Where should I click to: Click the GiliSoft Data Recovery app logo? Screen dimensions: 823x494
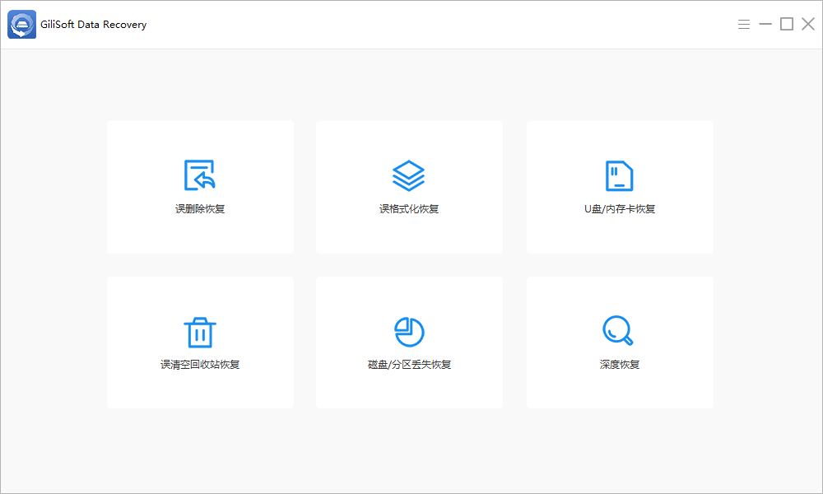pos(22,24)
